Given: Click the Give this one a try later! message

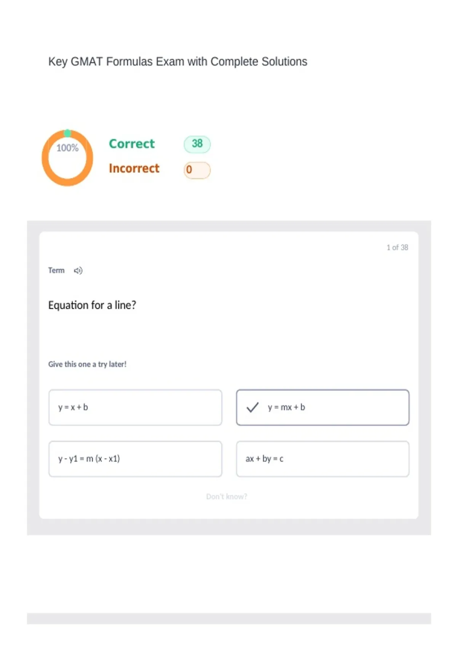Looking at the screenshot, I should click(x=87, y=364).
